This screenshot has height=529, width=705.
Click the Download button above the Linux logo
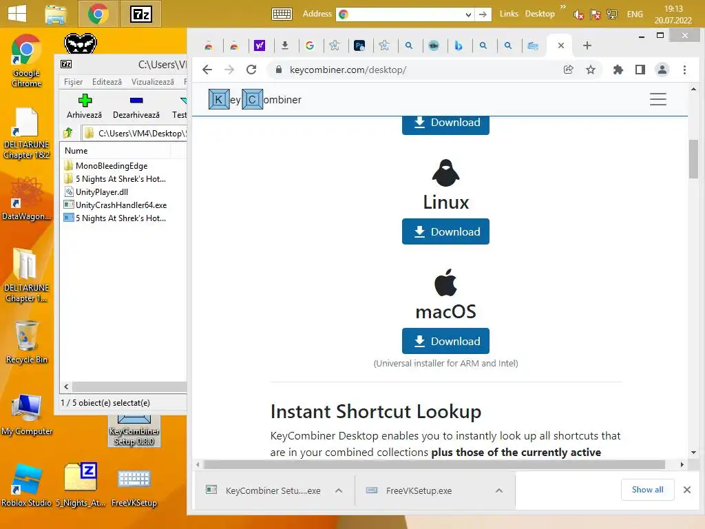click(x=445, y=125)
